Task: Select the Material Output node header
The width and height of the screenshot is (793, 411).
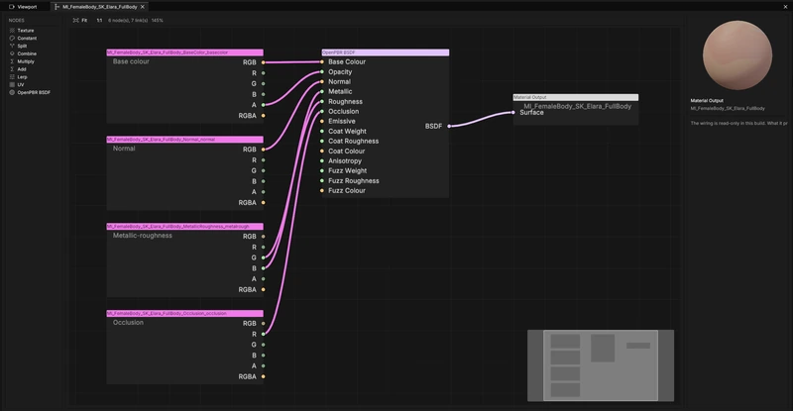Action: tap(576, 97)
